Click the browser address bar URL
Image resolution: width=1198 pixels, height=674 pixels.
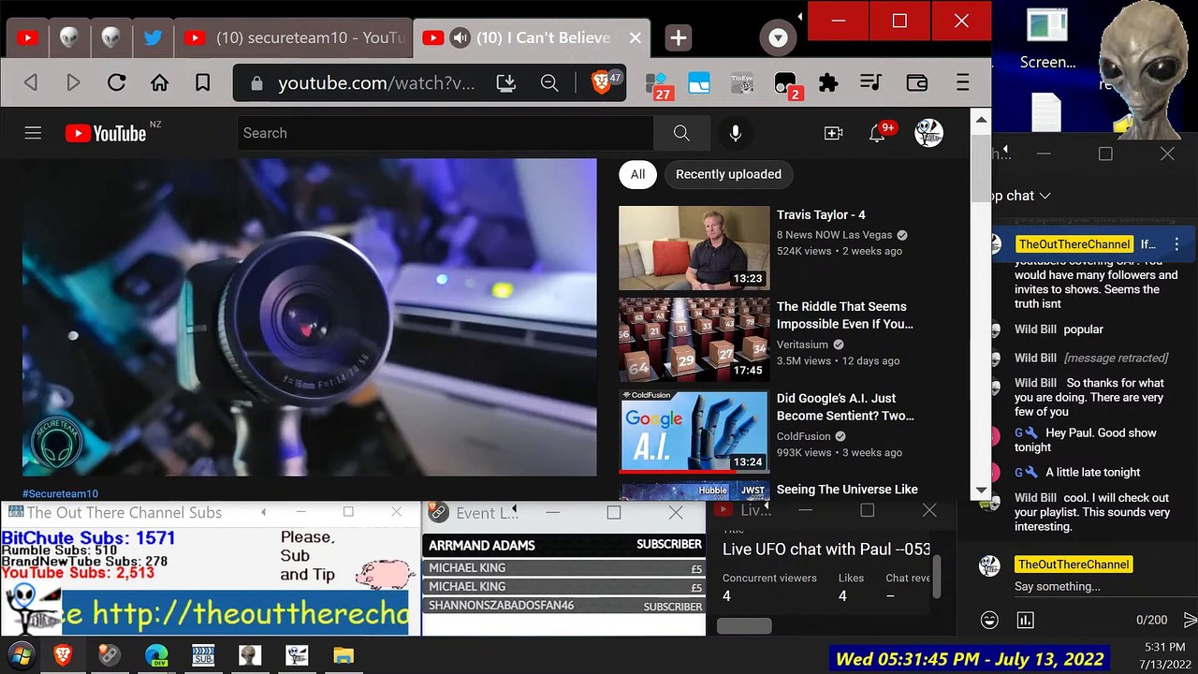pyautogui.click(x=376, y=83)
